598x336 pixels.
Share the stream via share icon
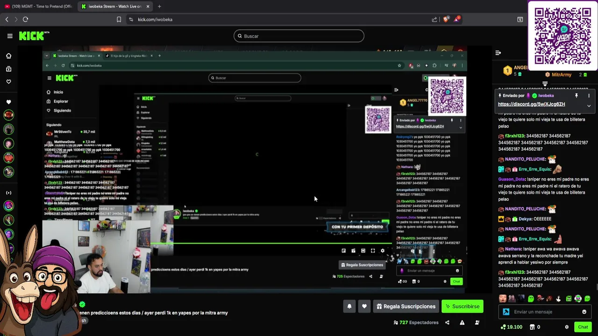pyautogui.click(x=447, y=322)
